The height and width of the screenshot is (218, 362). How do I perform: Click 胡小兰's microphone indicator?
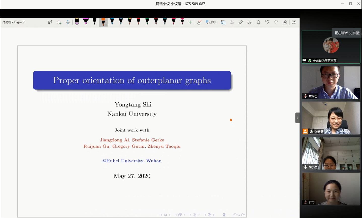(305, 167)
